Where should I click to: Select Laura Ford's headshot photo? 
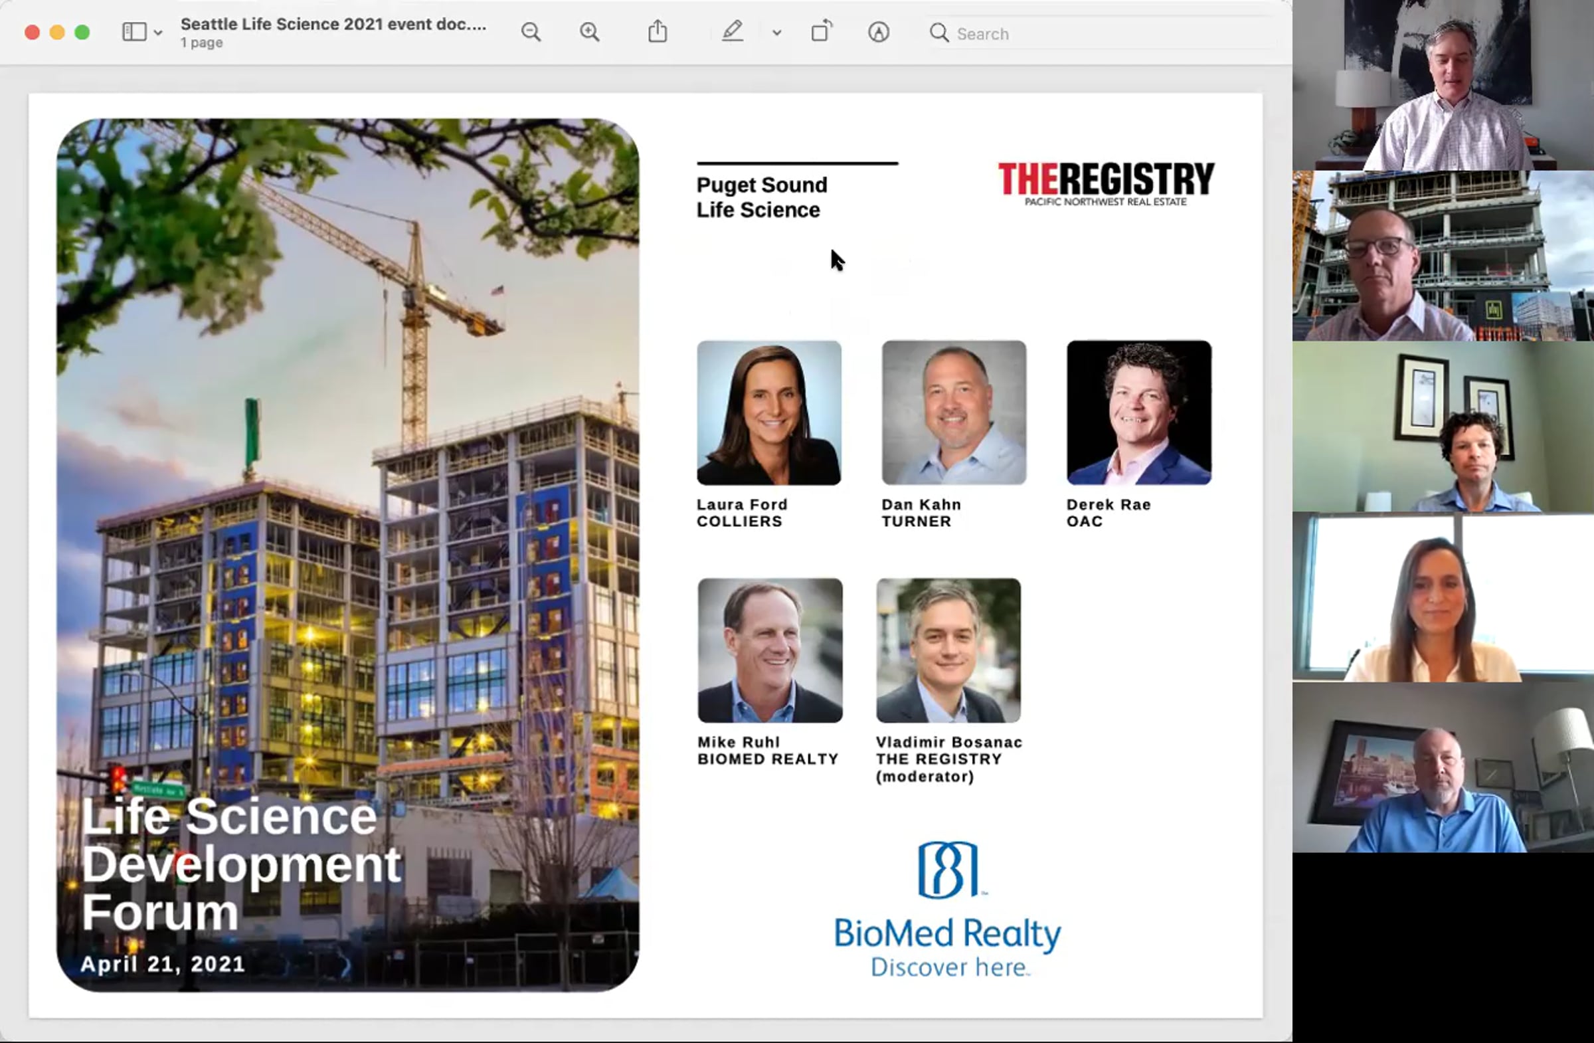click(x=769, y=413)
